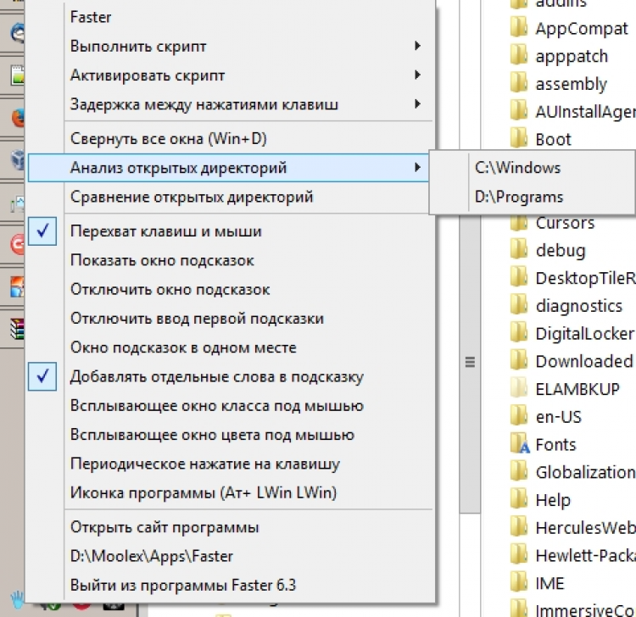Viewport: 636px width, 617px height.
Task: Open the DigitalLocker folder icon
Action: pyautogui.click(x=519, y=333)
